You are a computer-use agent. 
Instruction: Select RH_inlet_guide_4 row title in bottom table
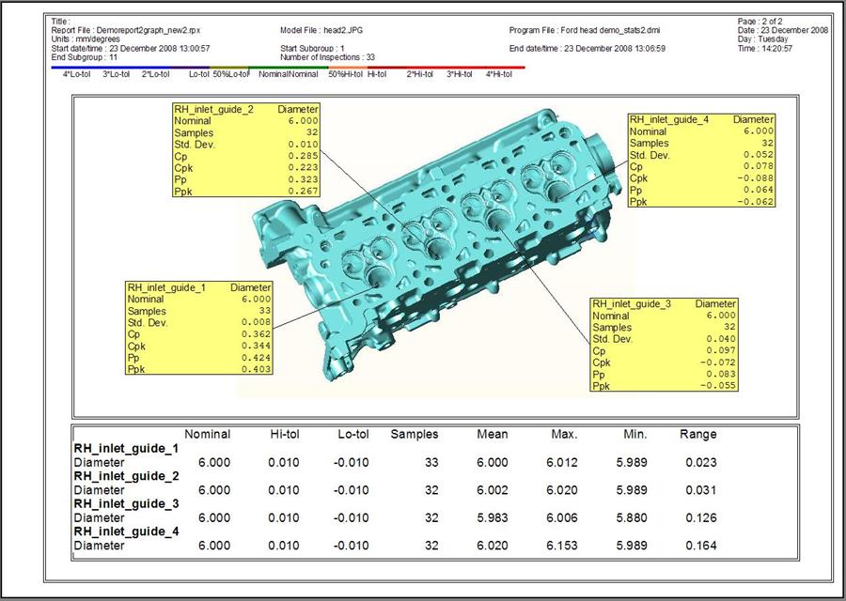pos(125,532)
